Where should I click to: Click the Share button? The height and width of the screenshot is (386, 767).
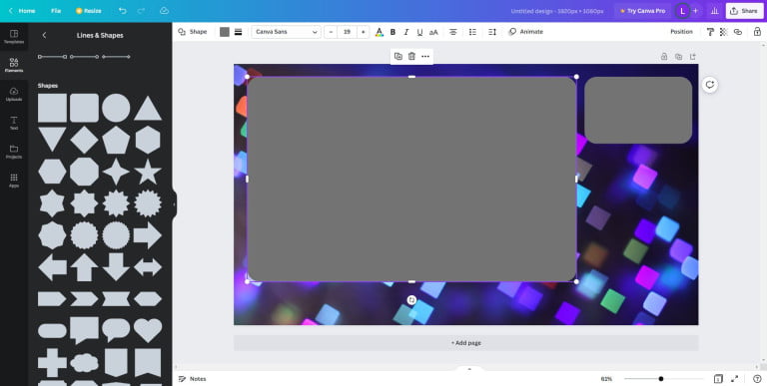point(744,11)
